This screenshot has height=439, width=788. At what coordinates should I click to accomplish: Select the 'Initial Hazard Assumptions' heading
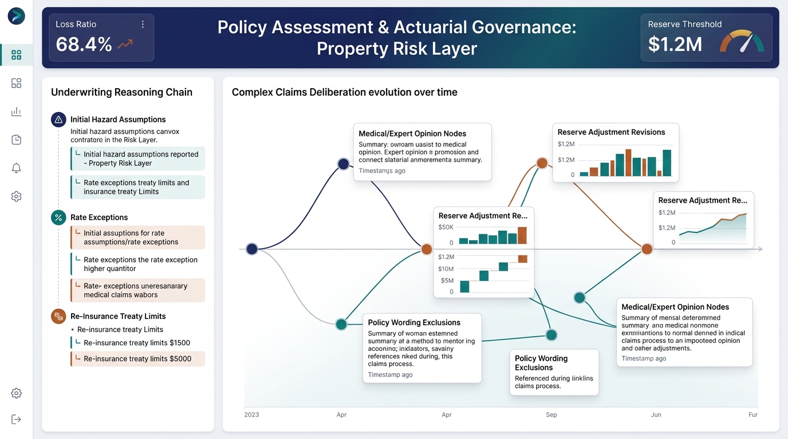[118, 119]
